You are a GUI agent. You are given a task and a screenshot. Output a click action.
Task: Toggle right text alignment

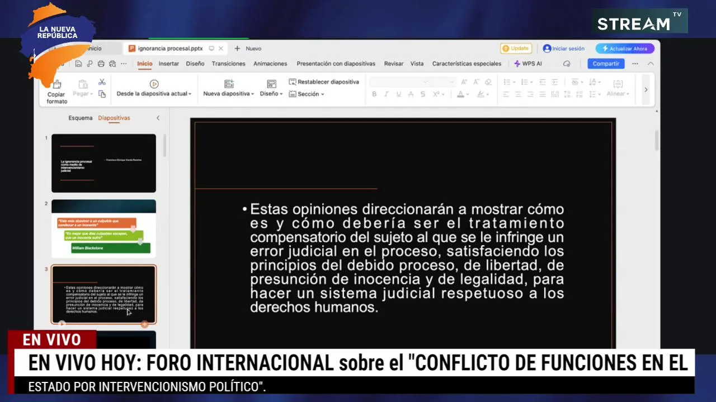[x=530, y=94]
